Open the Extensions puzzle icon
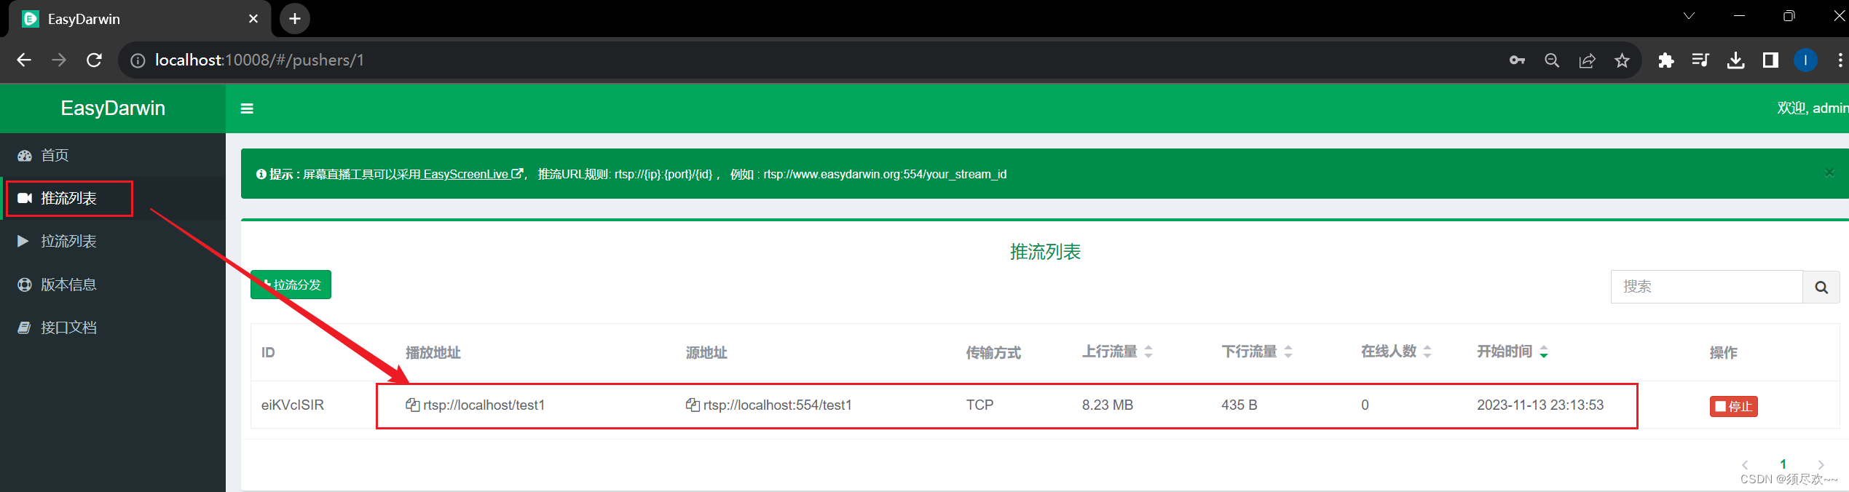This screenshot has height=492, width=1849. 1665,60
